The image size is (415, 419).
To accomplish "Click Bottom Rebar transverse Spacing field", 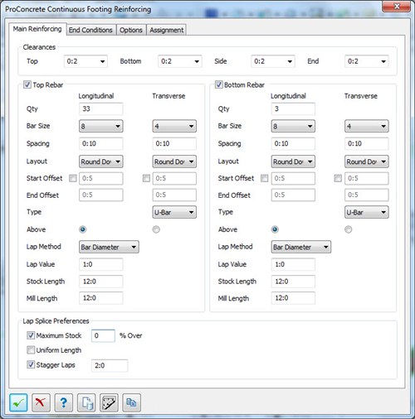I will [367, 143].
